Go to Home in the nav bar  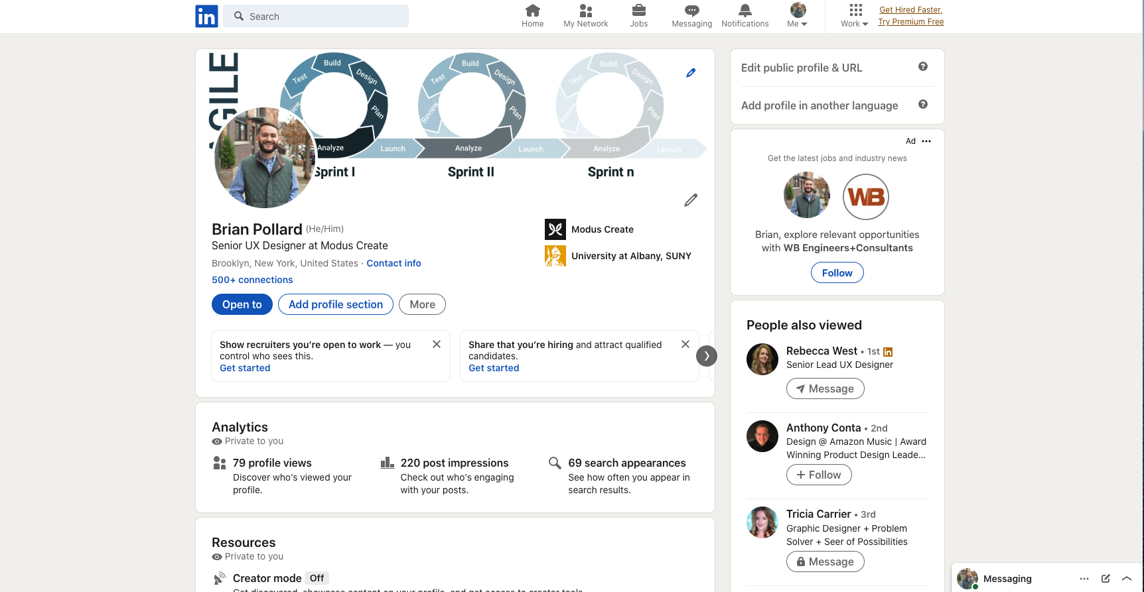532,16
